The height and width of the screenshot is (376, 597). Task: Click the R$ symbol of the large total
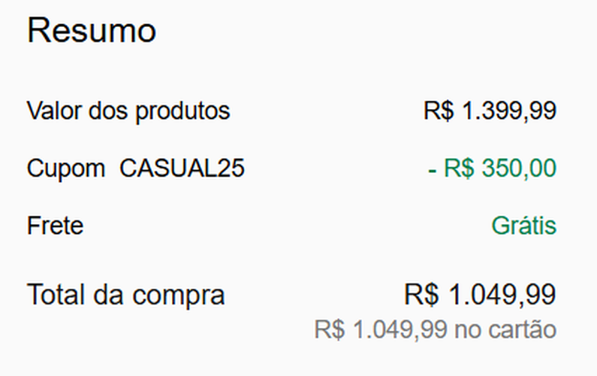click(x=421, y=294)
